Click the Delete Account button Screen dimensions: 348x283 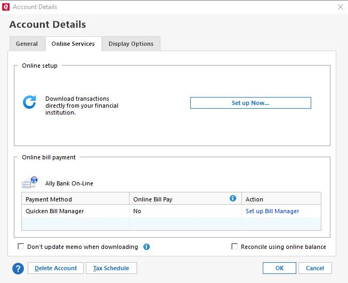56,268
